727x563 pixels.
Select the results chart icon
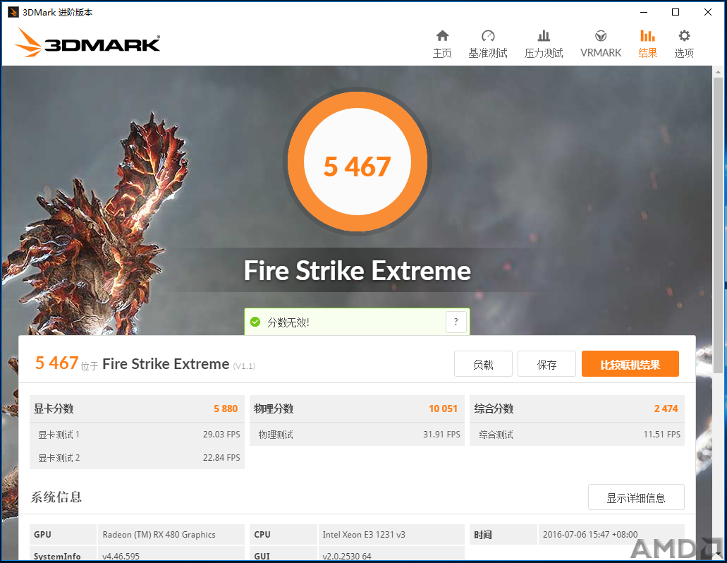click(647, 36)
